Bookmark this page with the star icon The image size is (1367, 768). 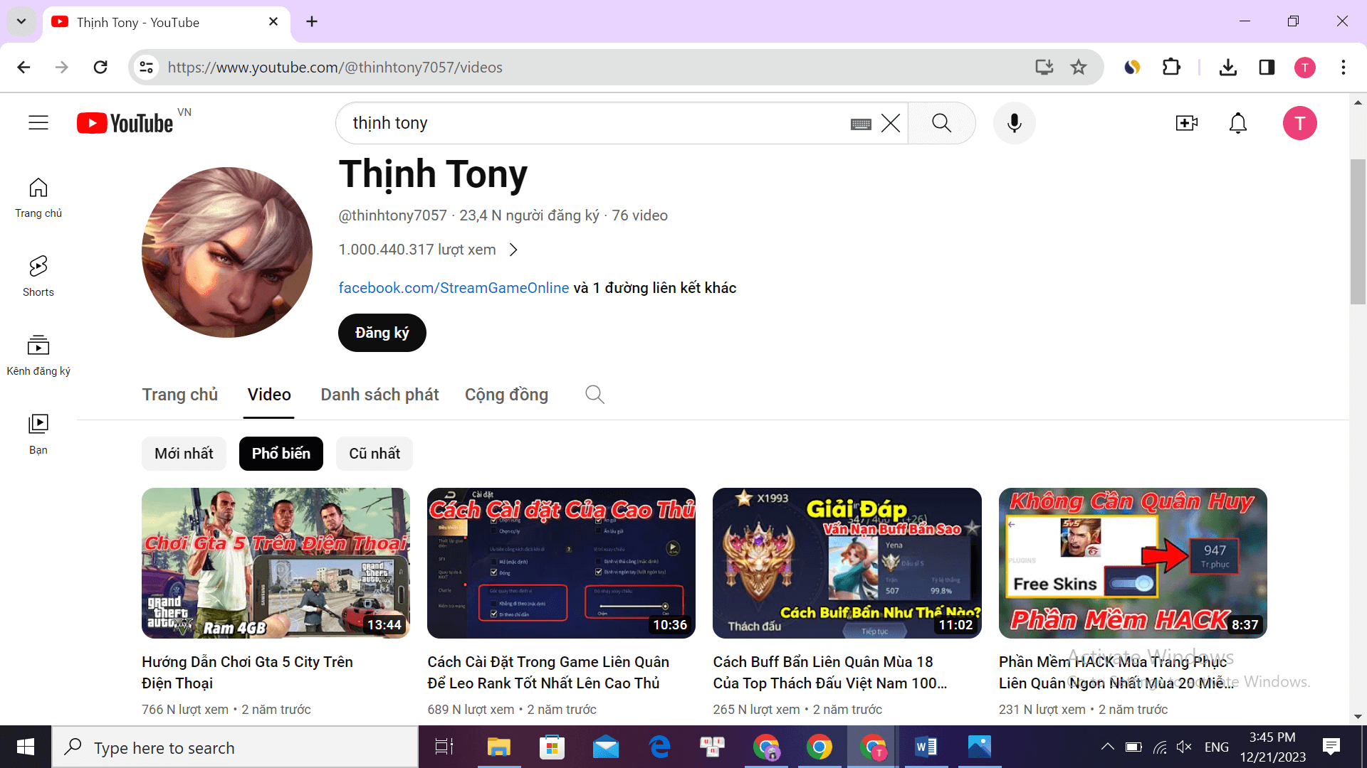1079,67
